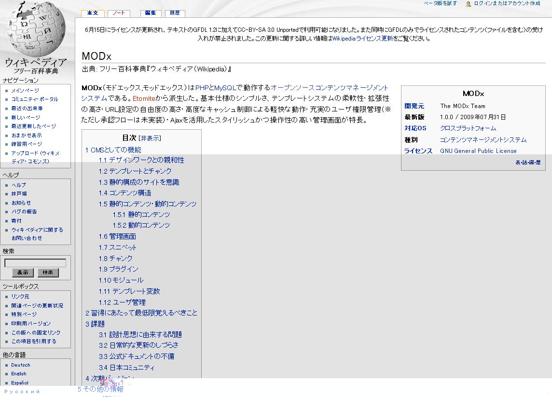Click the search input field
This screenshot has width=552, height=397.
35,263
